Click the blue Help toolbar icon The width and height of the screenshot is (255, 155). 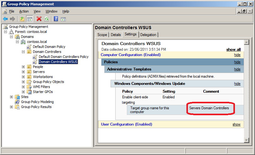tap(56, 19)
